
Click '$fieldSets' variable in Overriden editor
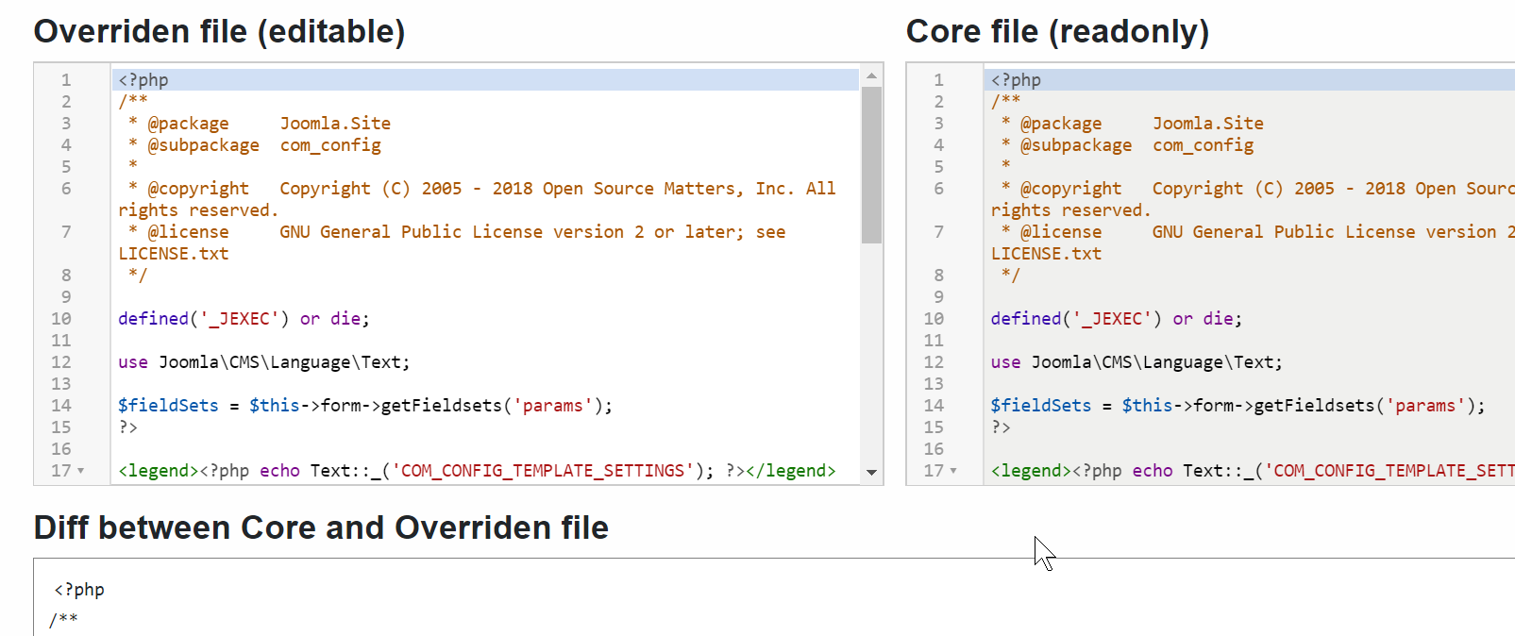(x=168, y=406)
